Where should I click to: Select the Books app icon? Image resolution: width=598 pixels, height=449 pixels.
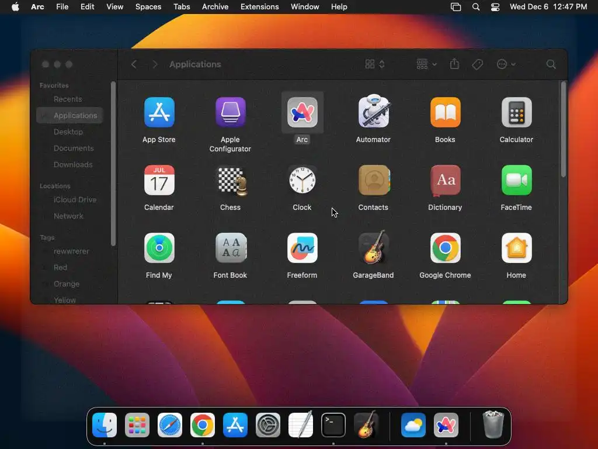[445, 112]
